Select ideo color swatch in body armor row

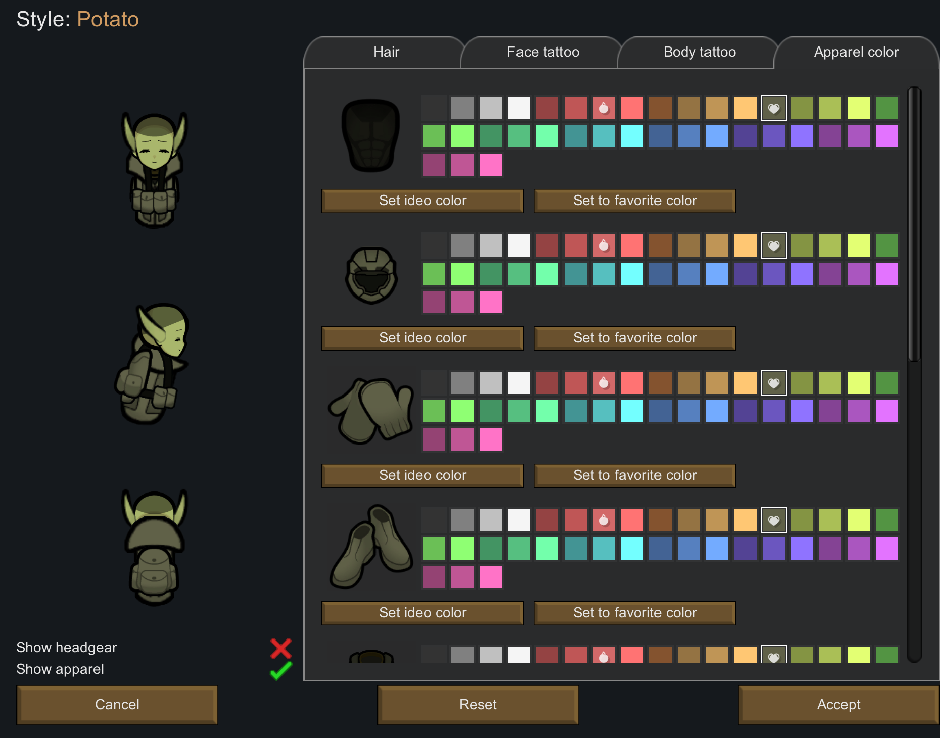pos(604,108)
